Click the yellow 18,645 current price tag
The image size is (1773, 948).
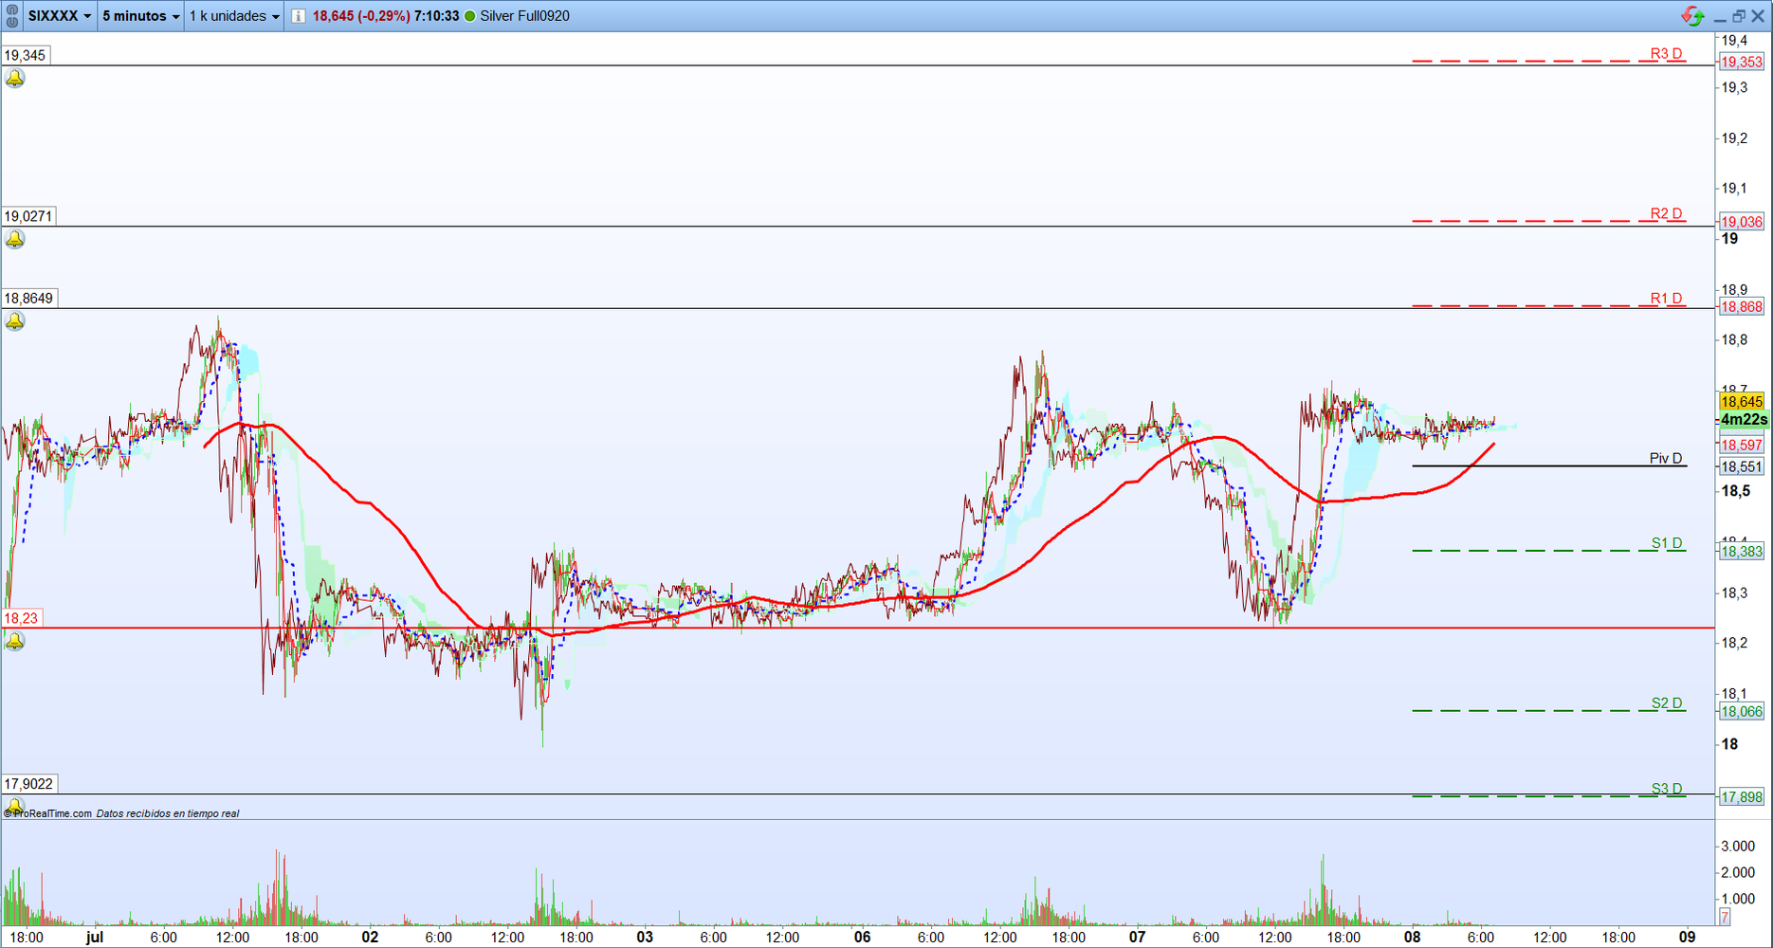[1742, 402]
